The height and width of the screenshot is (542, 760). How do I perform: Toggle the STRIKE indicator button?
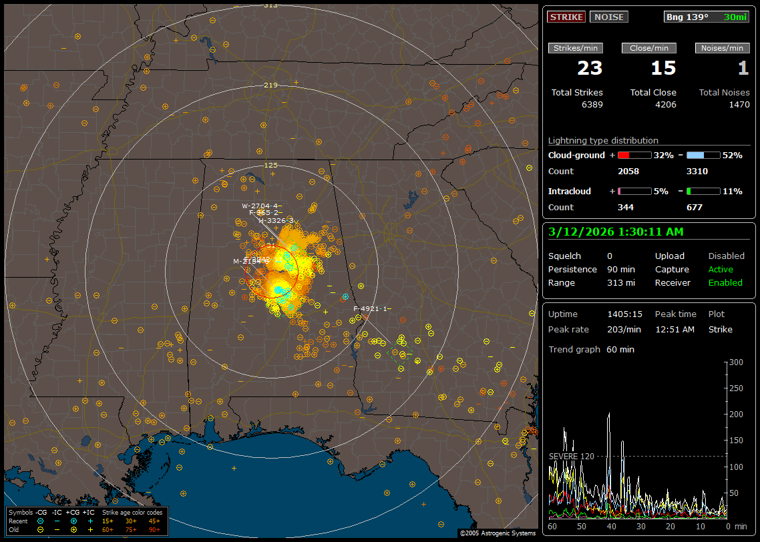(x=566, y=17)
